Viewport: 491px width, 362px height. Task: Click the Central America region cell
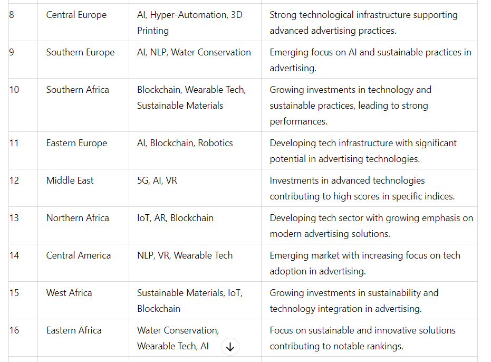[83, 263]
